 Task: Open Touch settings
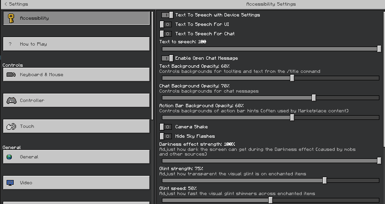point(76,126)
